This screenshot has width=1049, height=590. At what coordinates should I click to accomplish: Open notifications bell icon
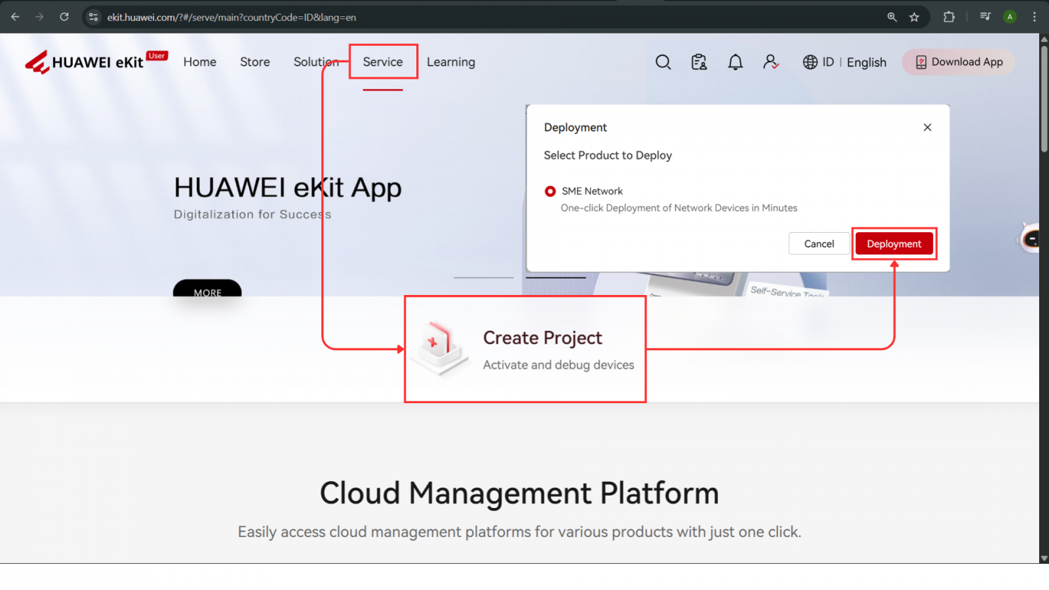[735, 62]
